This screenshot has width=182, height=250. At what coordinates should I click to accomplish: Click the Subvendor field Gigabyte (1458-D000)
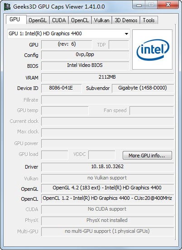pos(143,88)
